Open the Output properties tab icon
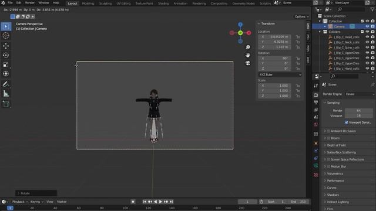 tap(316, 103)
